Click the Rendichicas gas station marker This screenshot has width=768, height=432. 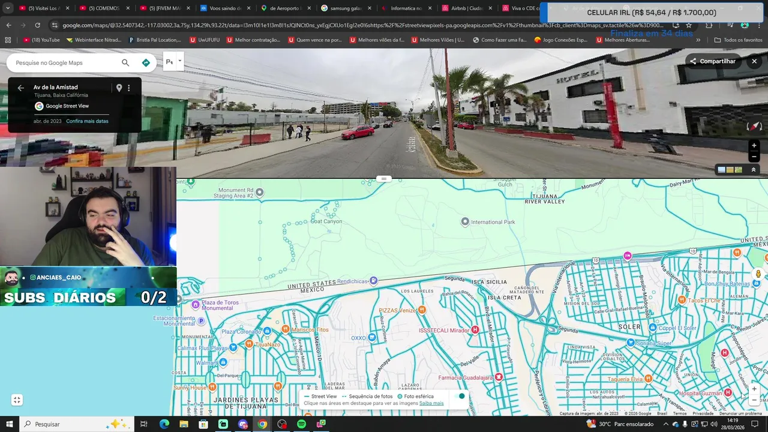coord(373,280)
